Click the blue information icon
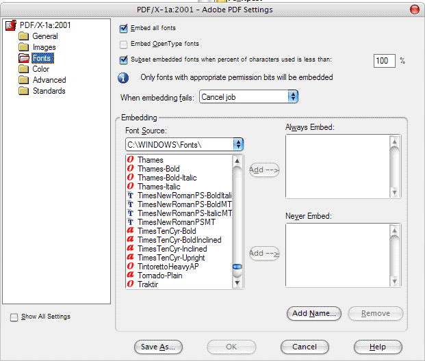The width and height of the screenshot is (425, 361). 123,78
